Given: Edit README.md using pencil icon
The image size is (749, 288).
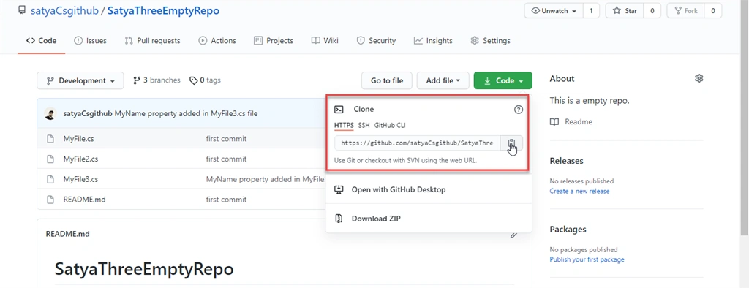Looking at the screenshot, I should click(x=514, y=234).
